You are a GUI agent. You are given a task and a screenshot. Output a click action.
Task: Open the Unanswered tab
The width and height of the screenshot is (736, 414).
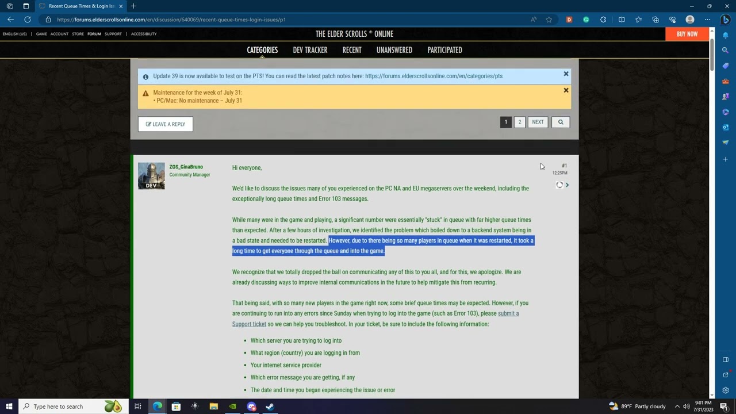pos(394,50)
